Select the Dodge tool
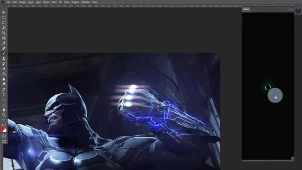The width and height of the screenshot is (302, 170). coord(4,84)
